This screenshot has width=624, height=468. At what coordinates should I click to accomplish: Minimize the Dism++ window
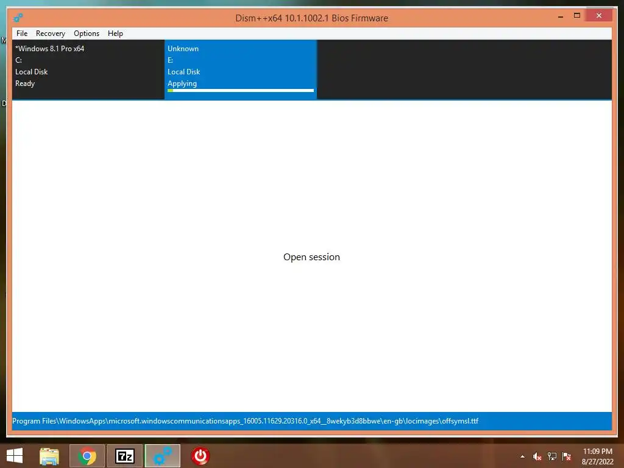coord(561,16)
